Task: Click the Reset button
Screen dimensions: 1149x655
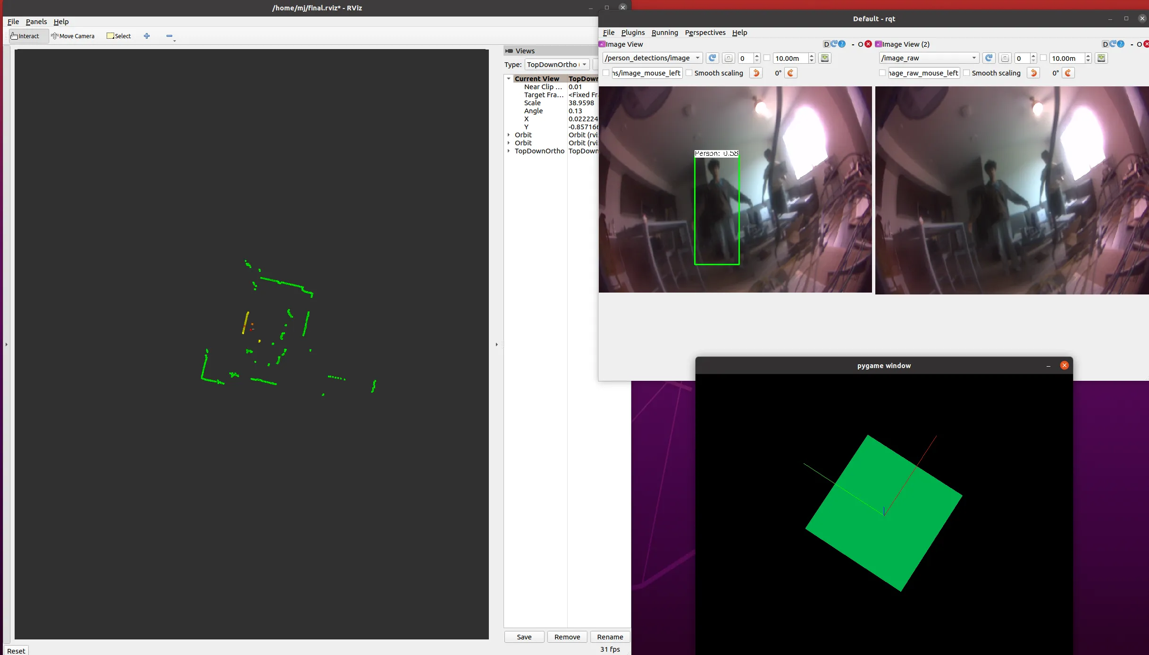Action: 16,651
